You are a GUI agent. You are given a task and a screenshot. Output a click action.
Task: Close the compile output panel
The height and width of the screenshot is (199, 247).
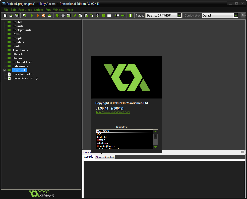(x=242, y=152)
